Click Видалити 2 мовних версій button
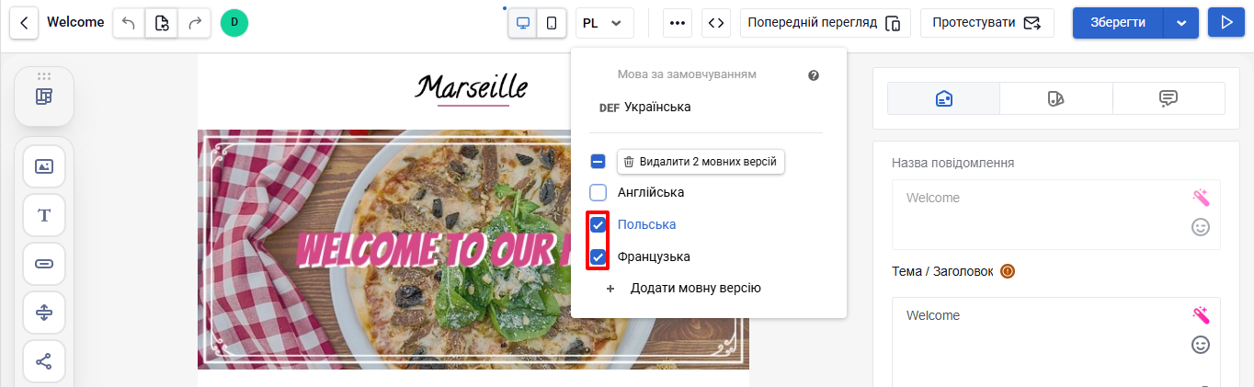Screen dimensions: 1254x387 tap(701, 162)
